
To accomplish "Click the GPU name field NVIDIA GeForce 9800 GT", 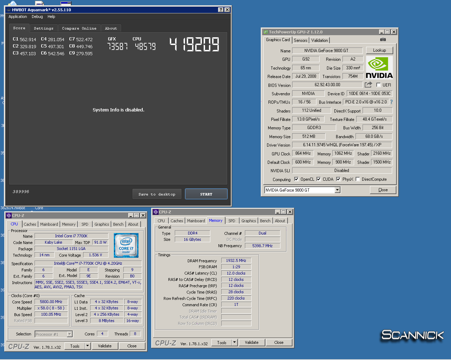I will click(x=327, y=51).
